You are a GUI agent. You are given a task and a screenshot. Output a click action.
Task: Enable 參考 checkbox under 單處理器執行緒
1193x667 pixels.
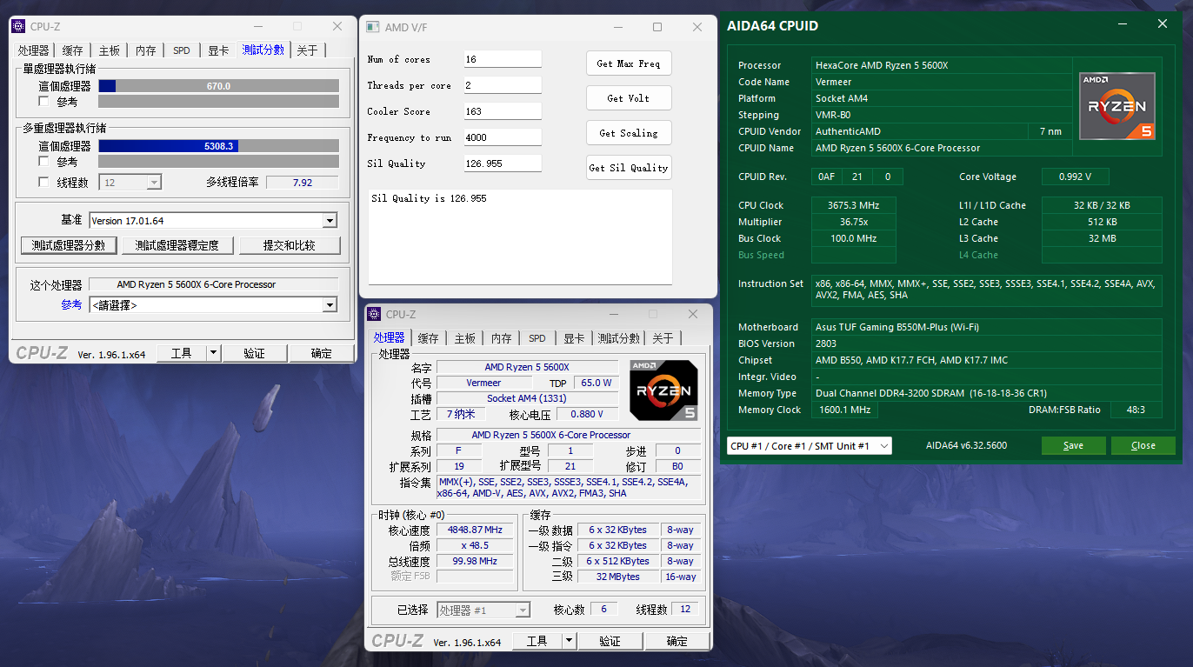point(44,102)
